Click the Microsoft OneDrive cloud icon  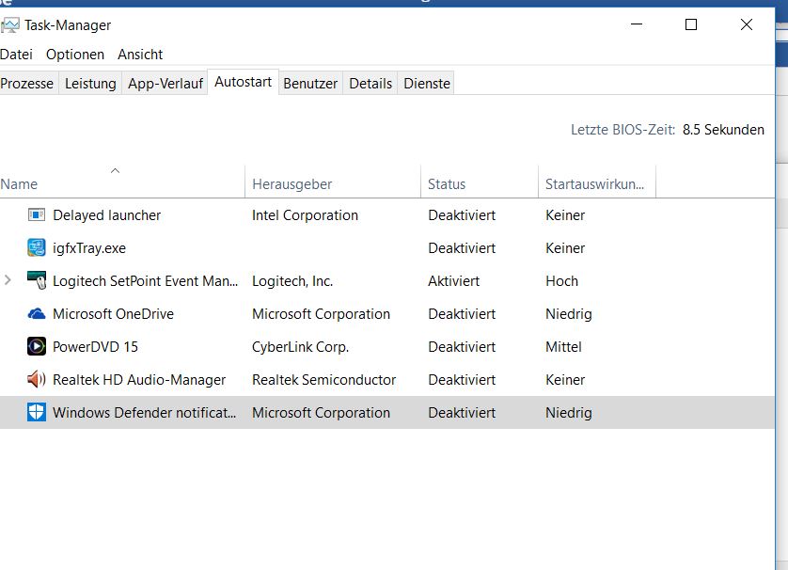point(37,314)
